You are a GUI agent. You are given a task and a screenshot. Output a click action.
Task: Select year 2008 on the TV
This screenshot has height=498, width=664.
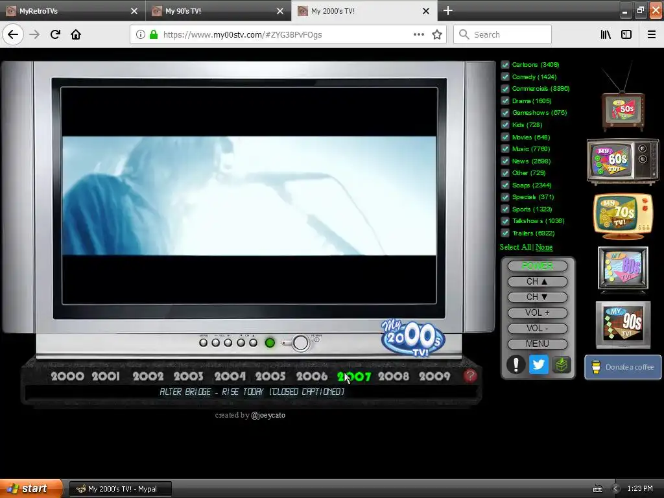pos(394,376)
